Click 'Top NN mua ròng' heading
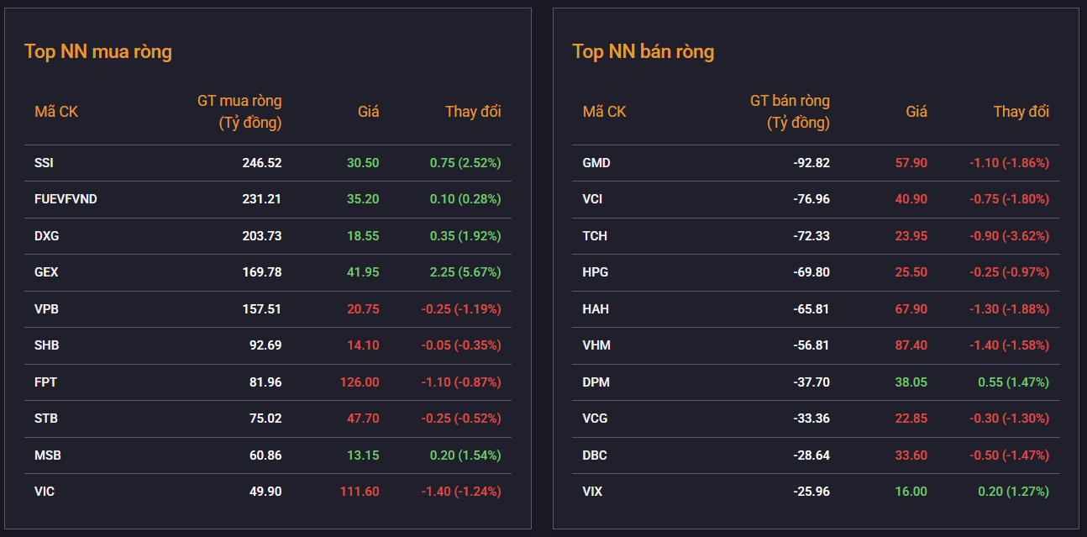 tap(98, 51)
